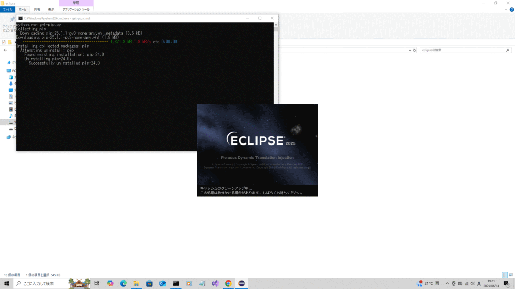This screenshot has height=289, width=515.
Task: Open the volume control tray icon
Action: click(473, 284)
